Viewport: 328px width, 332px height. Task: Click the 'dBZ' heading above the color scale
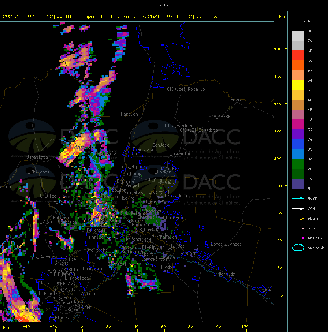click(307, 21)
